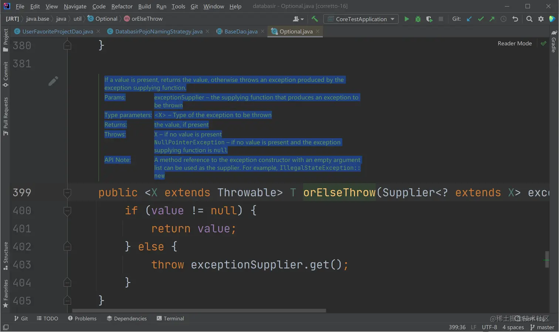Show Git history with the clock icon
Viewport: 559px width, 332px height.
coord(504,19)
